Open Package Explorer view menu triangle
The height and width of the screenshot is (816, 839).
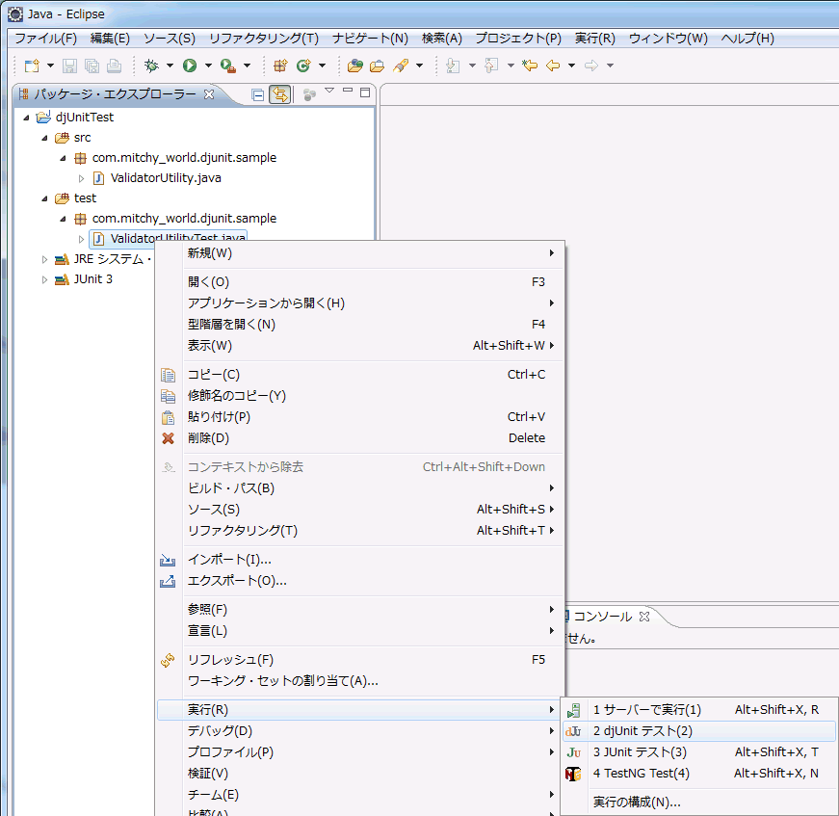point(329,91)
